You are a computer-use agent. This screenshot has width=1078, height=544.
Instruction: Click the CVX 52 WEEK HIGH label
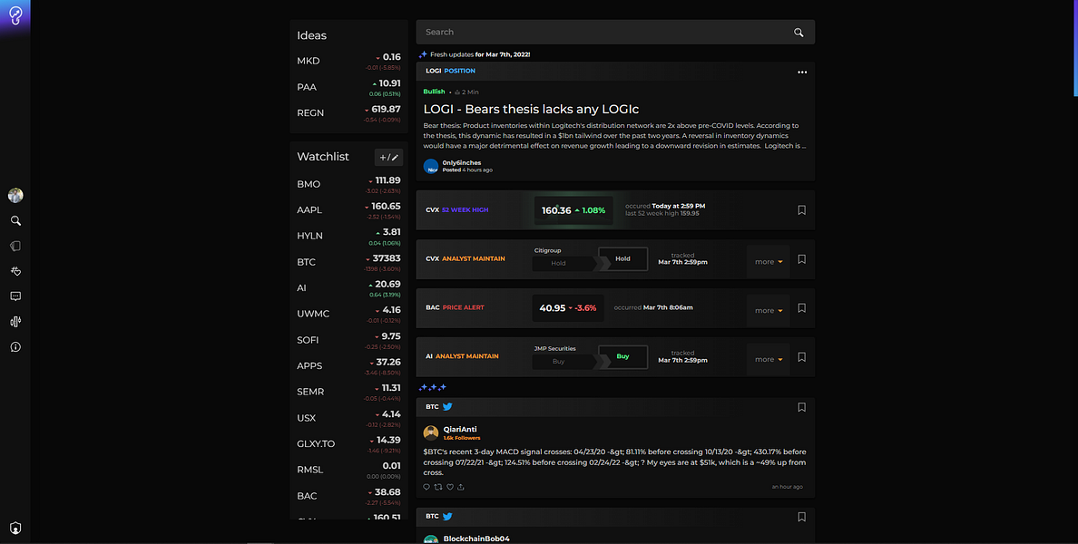457,210
